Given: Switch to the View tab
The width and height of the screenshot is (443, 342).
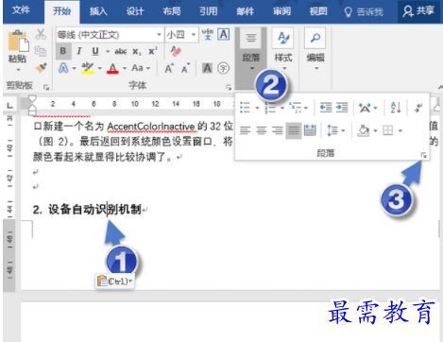Looking at the screenshot, I should [x=318, y=11].
